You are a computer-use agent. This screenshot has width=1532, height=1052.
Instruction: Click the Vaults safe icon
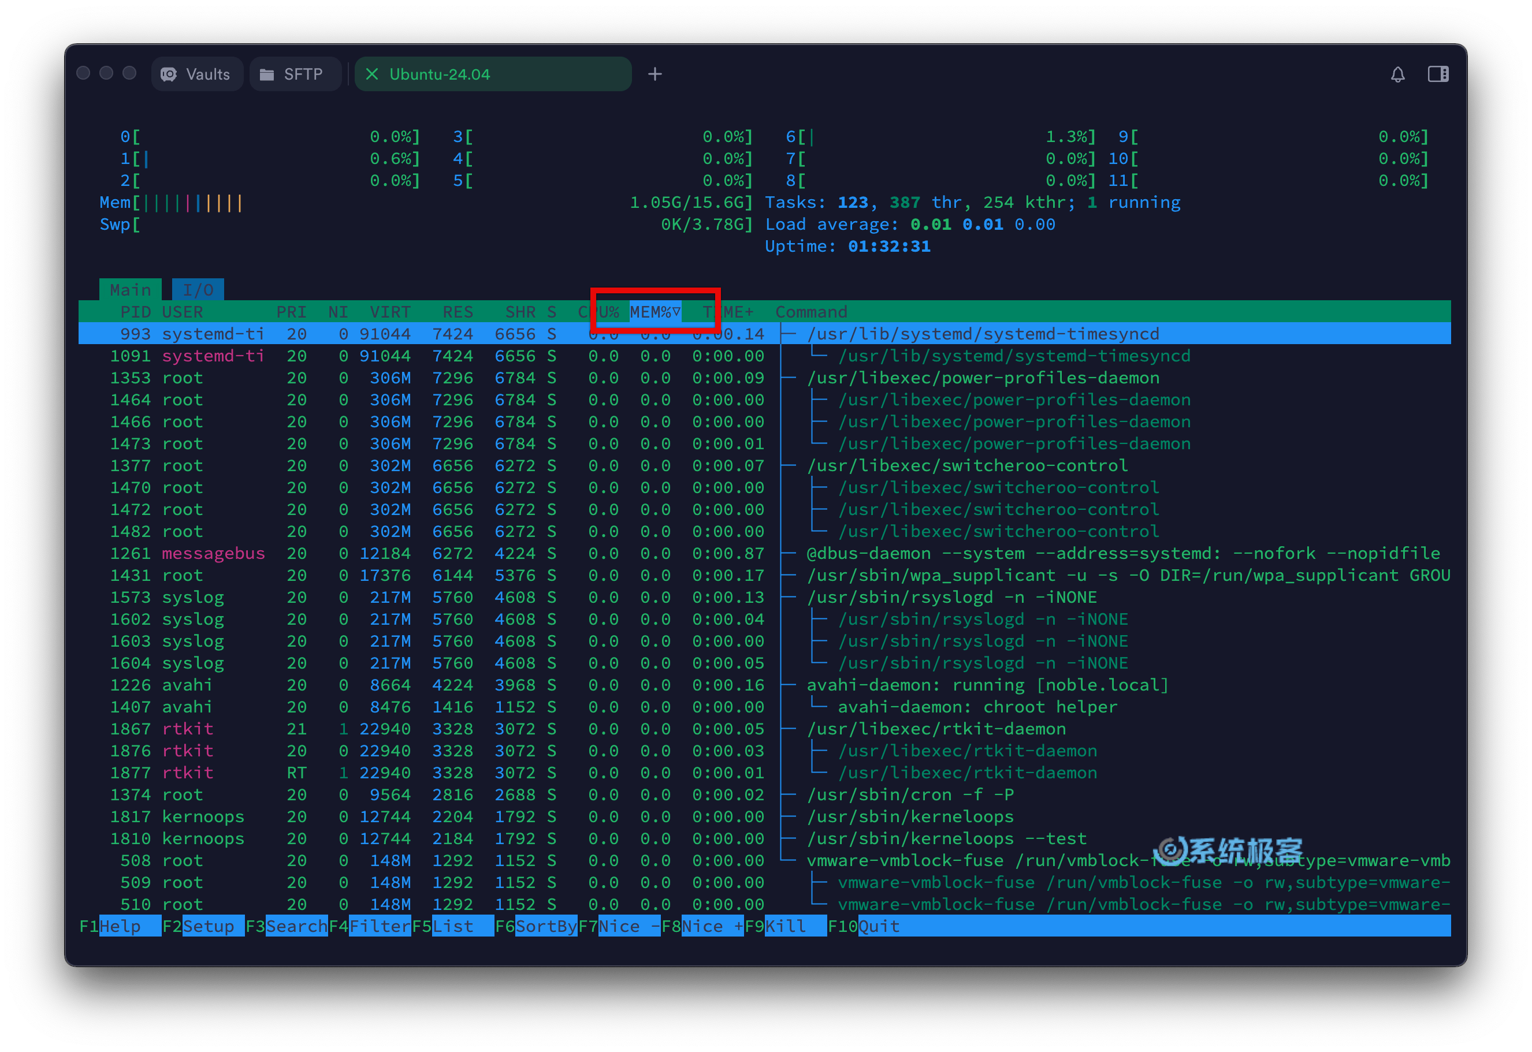tap(169, 74)
